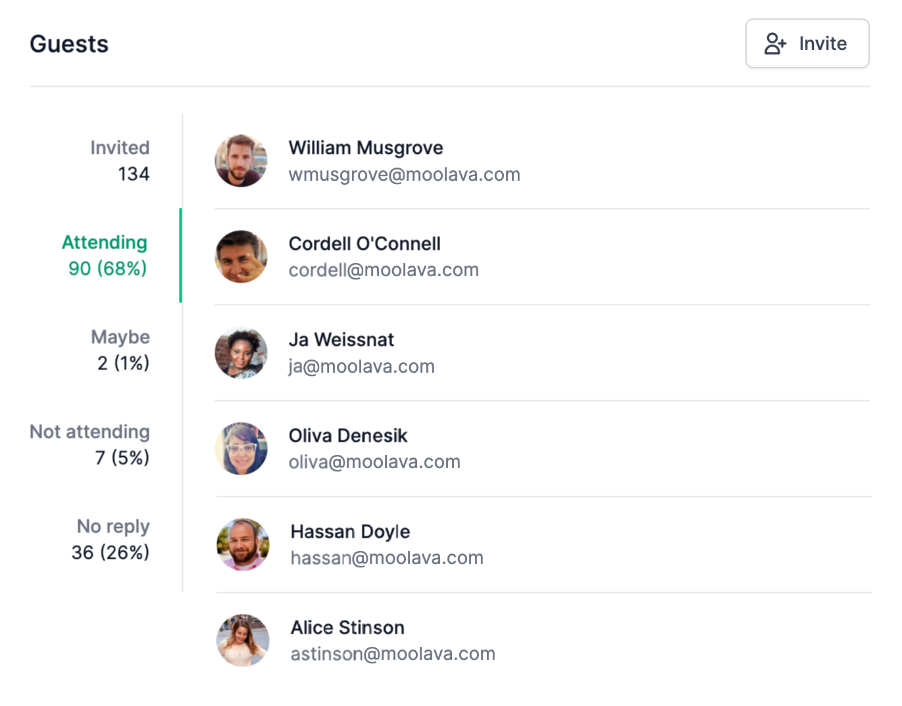
Task: Open Oliva Denesik's avatar
Action: coord(241,449)
